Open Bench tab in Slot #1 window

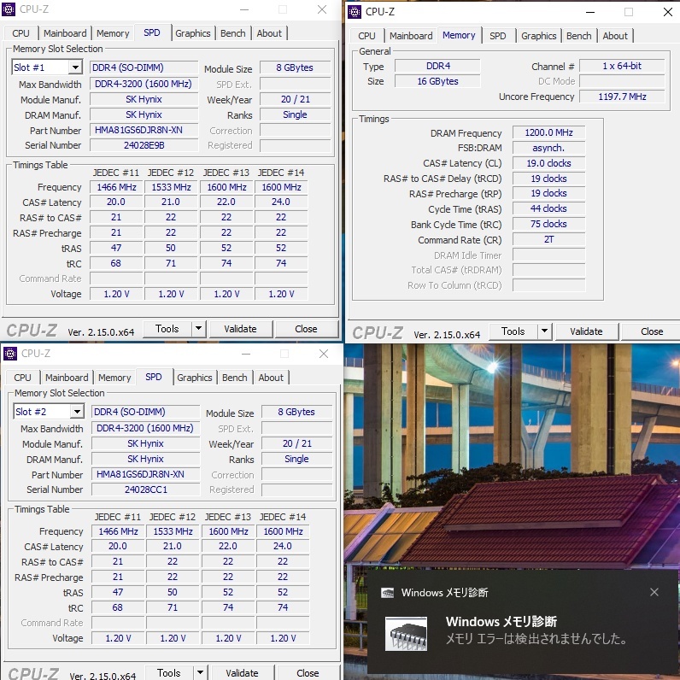tap(233, 33)
